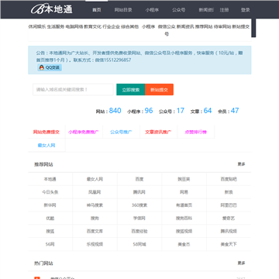The image size is (279, 279).
Task: Click the 会员 count 47
Action: coord(235,111)
